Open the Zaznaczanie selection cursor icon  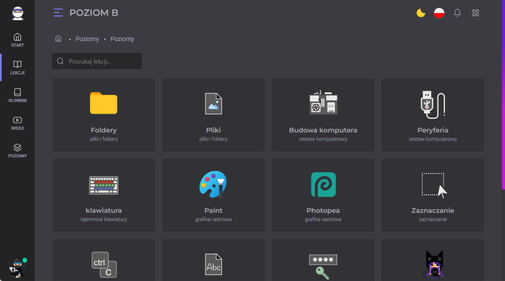(433, 185)
